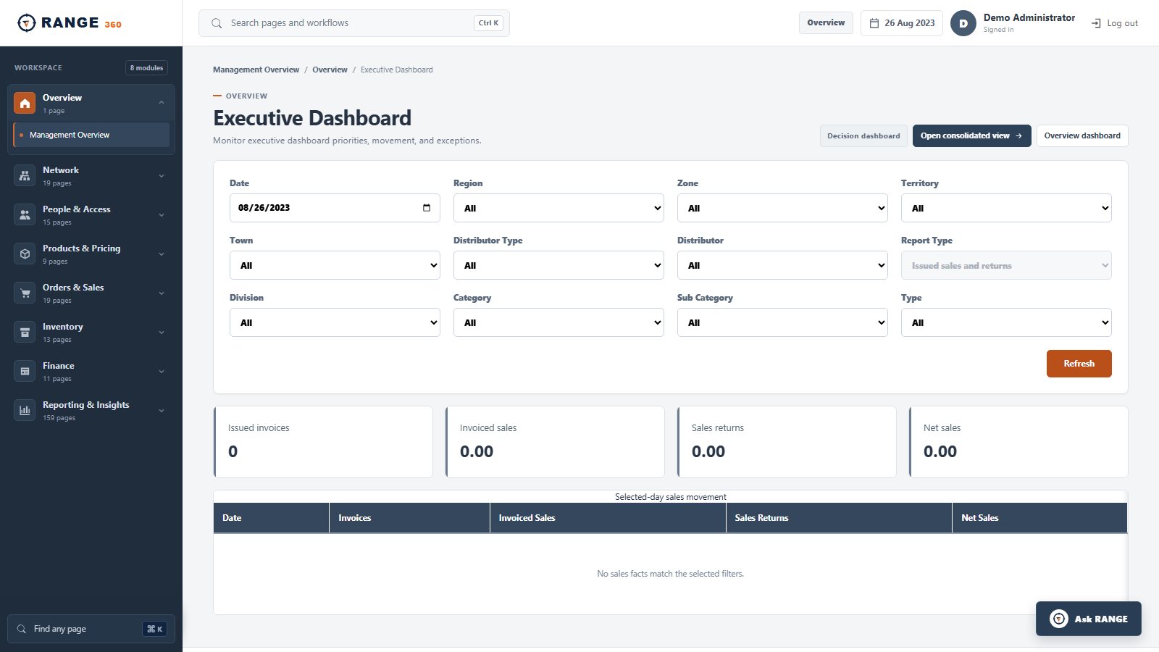
Task: Click the Invoices column header
Action: coord(409,518)
